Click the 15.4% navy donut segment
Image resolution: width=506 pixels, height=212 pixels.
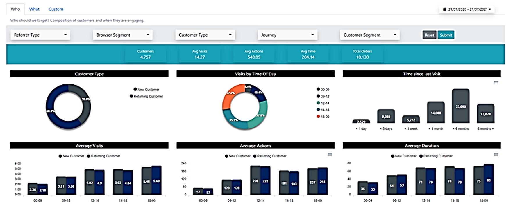point(258,92)
